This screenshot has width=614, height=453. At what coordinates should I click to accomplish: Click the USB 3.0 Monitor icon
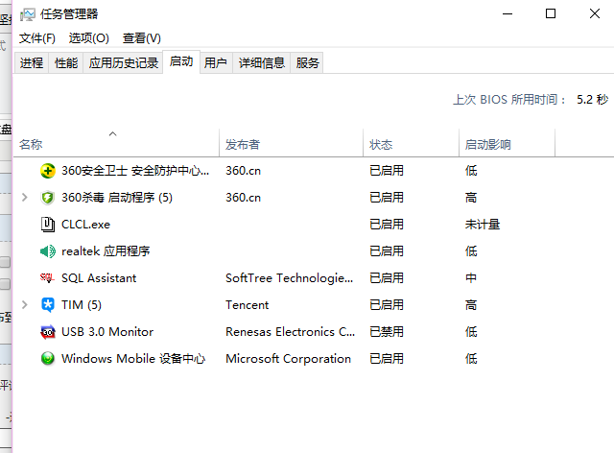48,332
